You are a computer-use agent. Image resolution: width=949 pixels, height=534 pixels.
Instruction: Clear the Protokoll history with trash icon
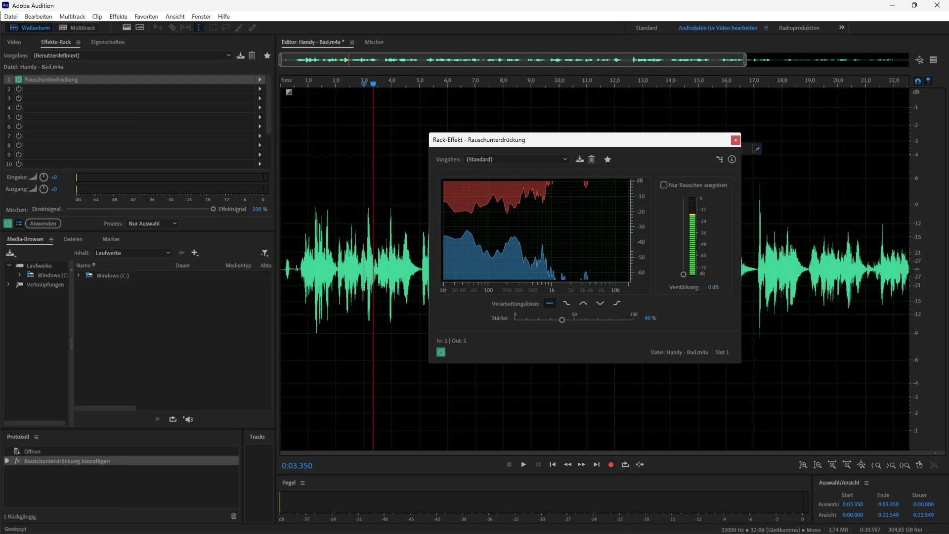tap(234, 516)
